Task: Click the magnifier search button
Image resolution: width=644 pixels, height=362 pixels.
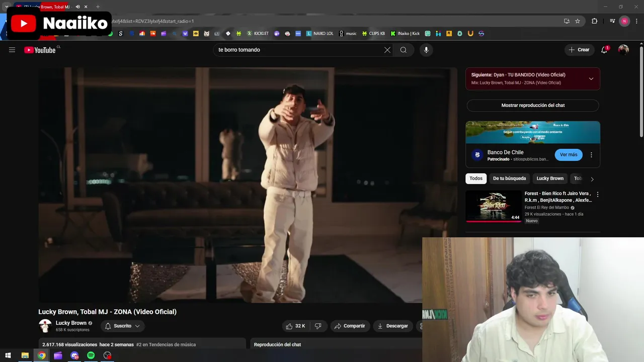Action: pos(404,50)
